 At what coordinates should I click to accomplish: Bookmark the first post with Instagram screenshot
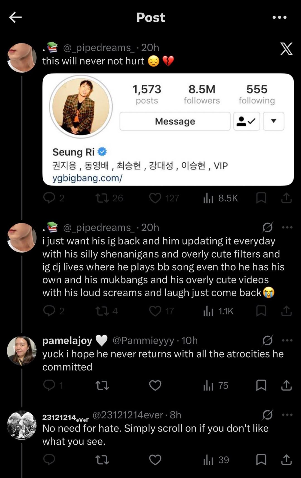(261, 198)
